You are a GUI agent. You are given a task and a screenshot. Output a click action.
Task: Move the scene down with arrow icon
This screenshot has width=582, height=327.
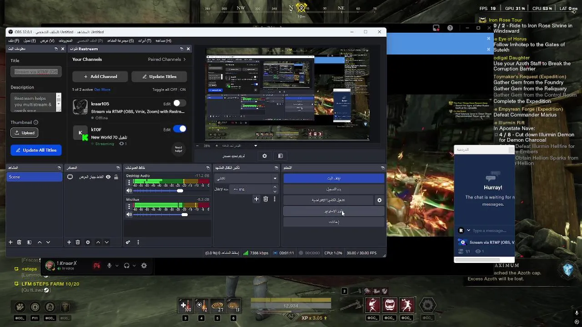coord(48,242)
